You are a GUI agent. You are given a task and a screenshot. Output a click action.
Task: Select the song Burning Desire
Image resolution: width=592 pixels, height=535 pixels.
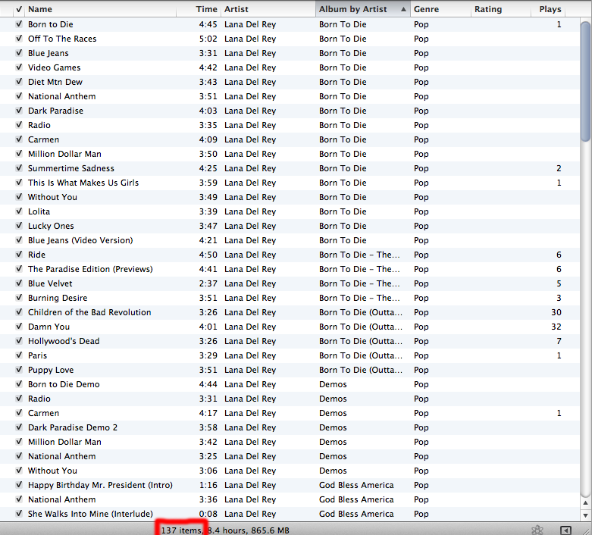click(58, 298)
